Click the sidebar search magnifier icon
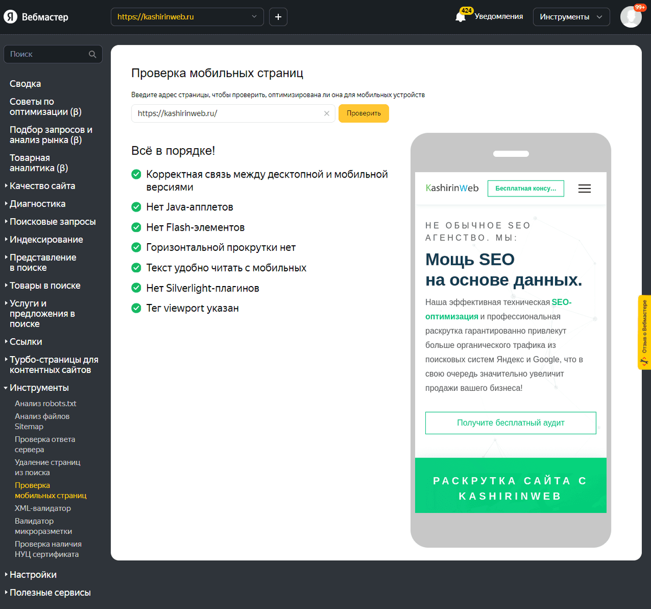 click(92, 54)
